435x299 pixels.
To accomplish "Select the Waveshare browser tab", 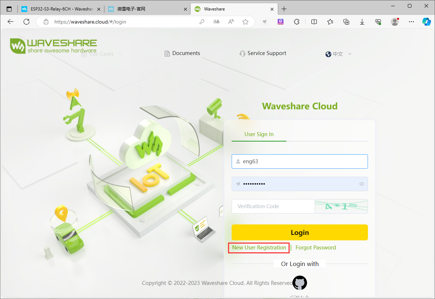I will click(234, 9).
